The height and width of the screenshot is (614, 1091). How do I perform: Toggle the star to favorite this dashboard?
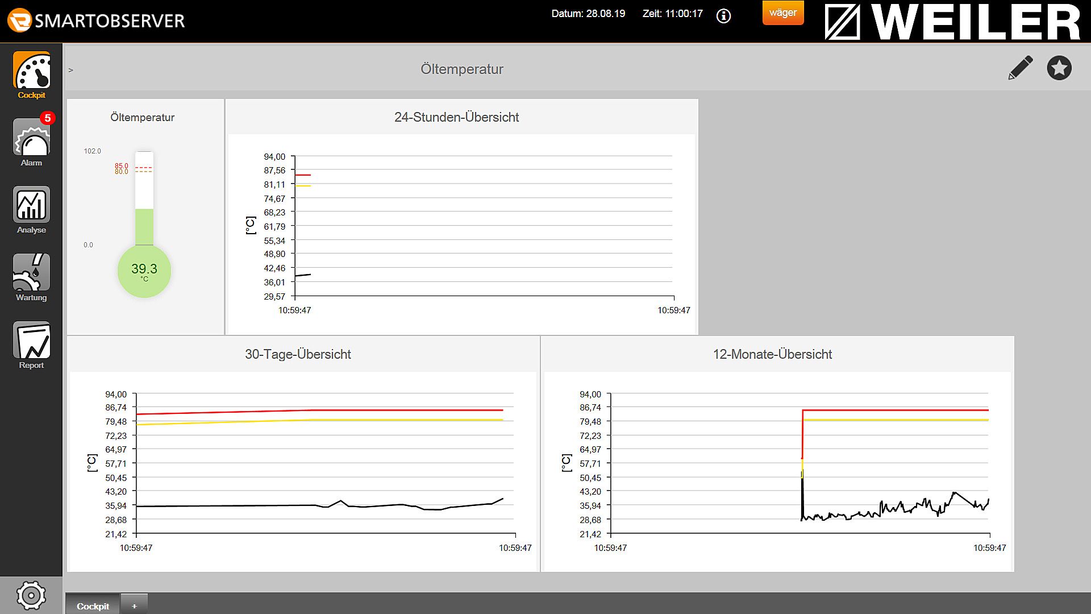point(1059,68)
